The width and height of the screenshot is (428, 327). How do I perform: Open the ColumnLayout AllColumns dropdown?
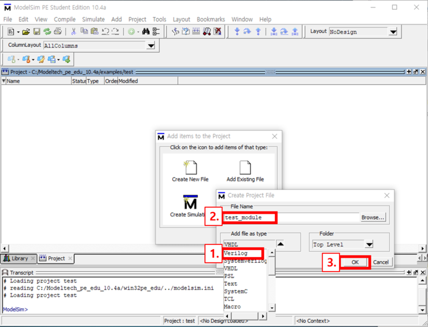tap(151, 46)
